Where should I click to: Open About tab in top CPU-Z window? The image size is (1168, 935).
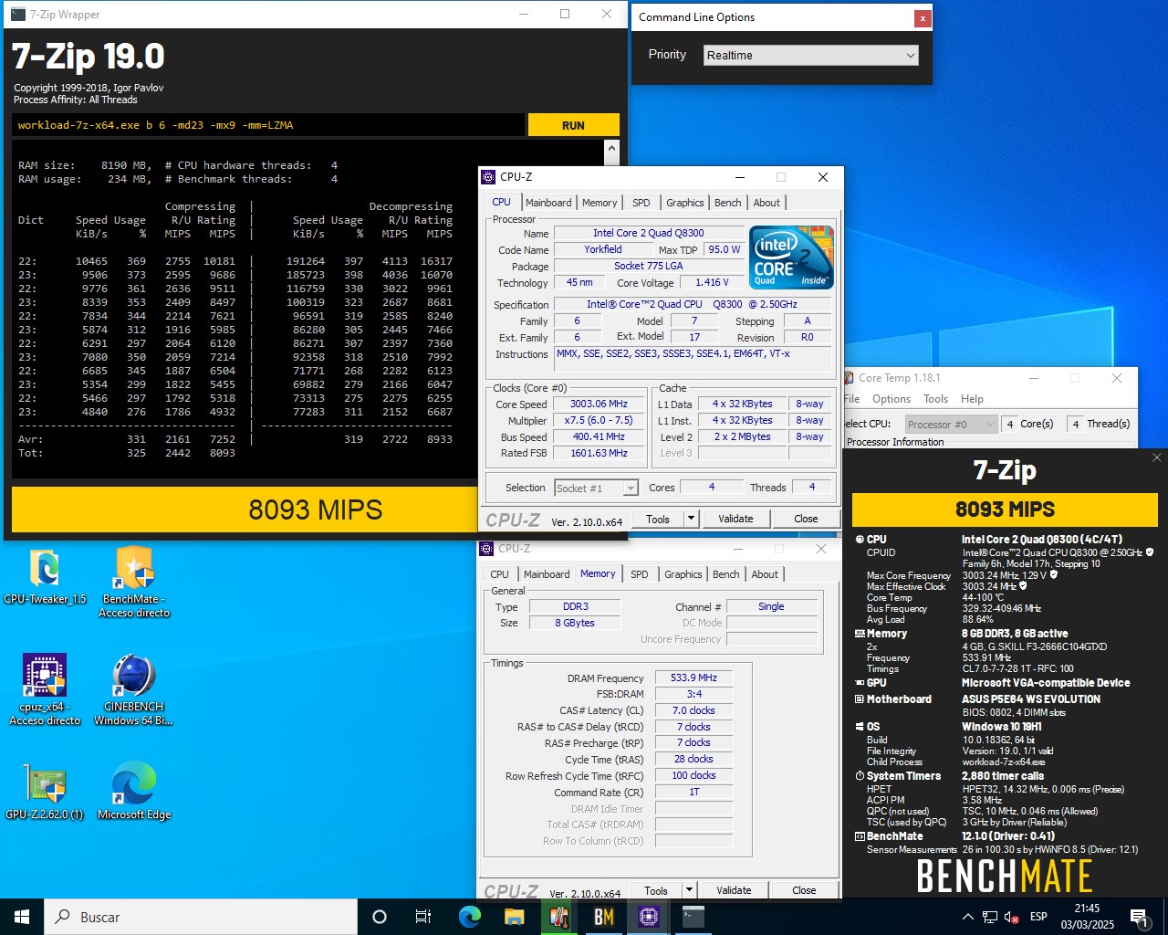pos(766,203)
